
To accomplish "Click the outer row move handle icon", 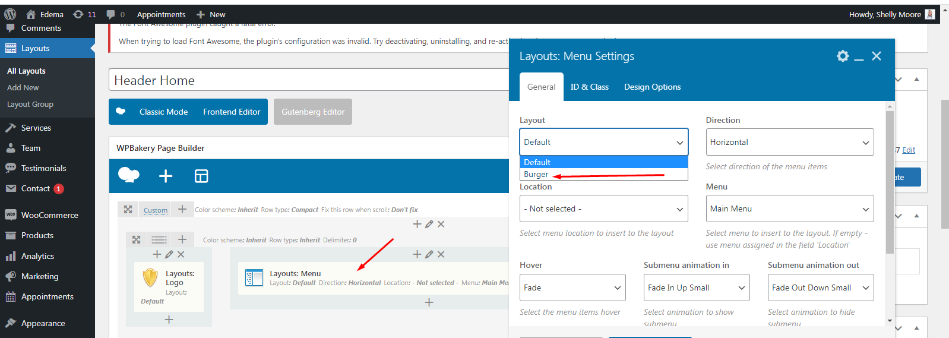I will click(128, 209).
